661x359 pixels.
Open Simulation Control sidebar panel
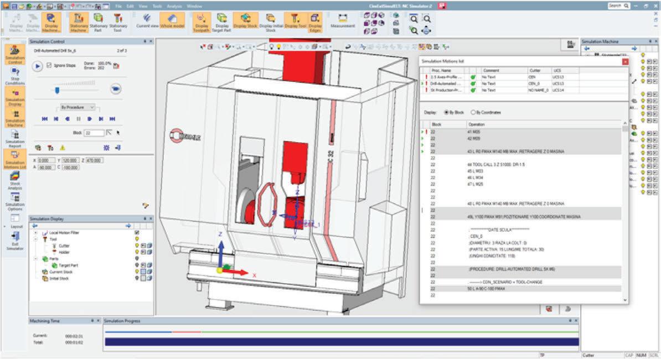(x=15, y=54)
